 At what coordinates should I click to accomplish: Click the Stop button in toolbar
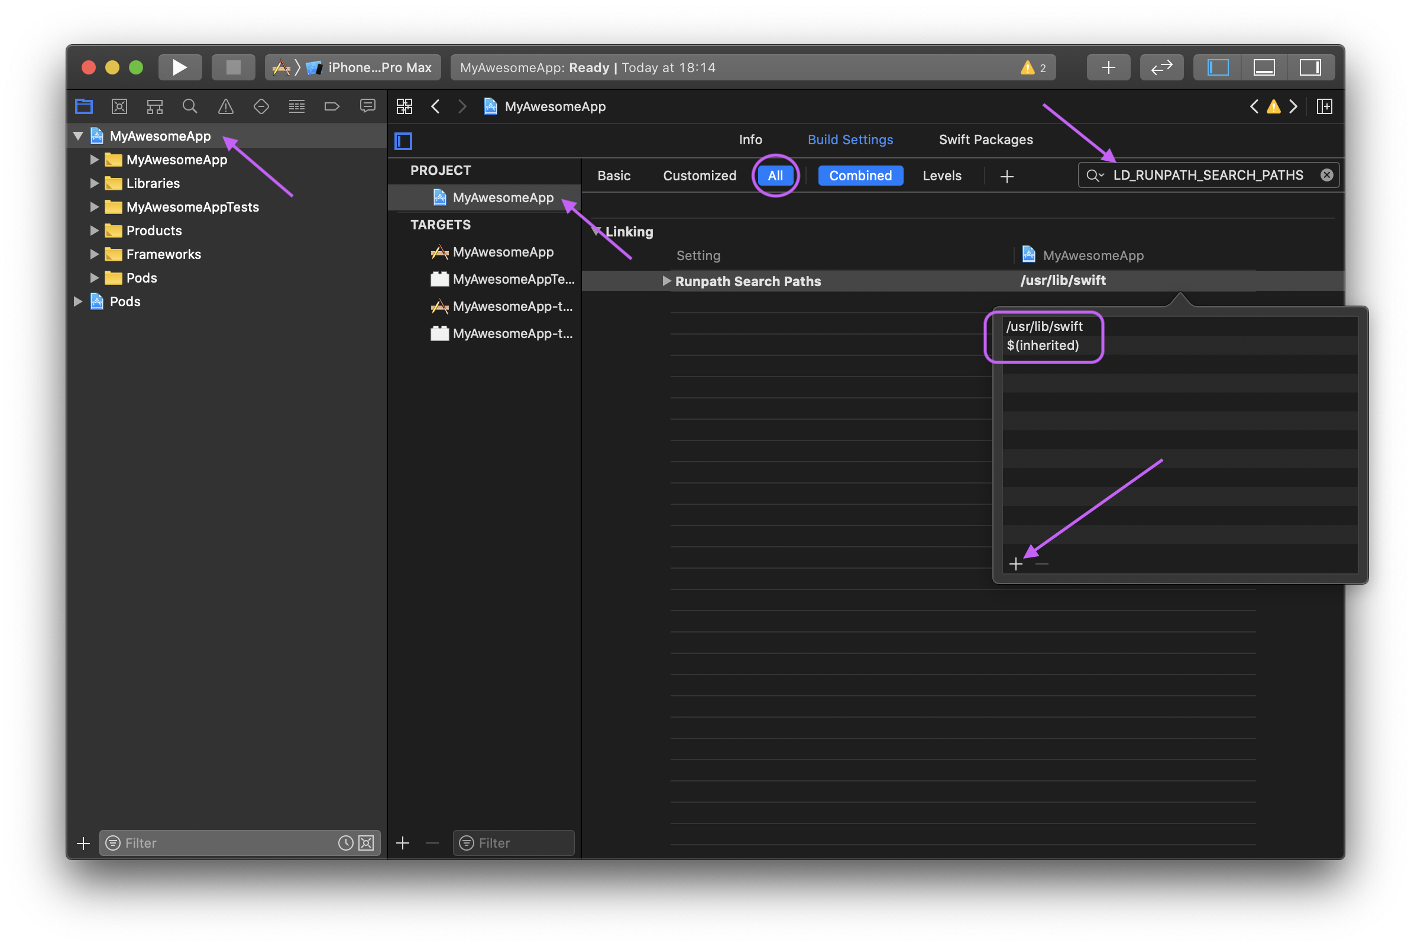coord(233,67)
